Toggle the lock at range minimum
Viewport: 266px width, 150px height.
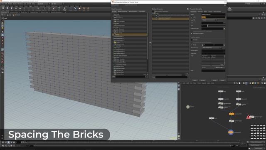click(202, 45)
